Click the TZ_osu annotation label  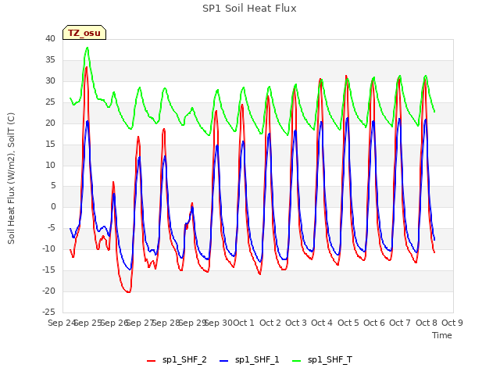tap(84, 33)
